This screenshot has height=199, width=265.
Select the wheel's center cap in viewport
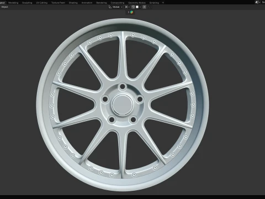(x=123, y=104)
